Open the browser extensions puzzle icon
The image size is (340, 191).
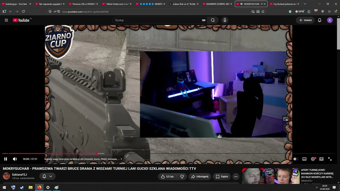pyautogui.click(x=309, y=12)
